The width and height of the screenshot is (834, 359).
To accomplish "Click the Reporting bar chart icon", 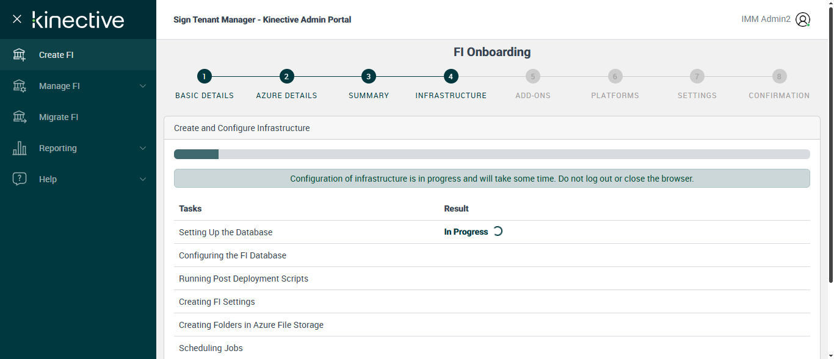I will click(20, 148).
